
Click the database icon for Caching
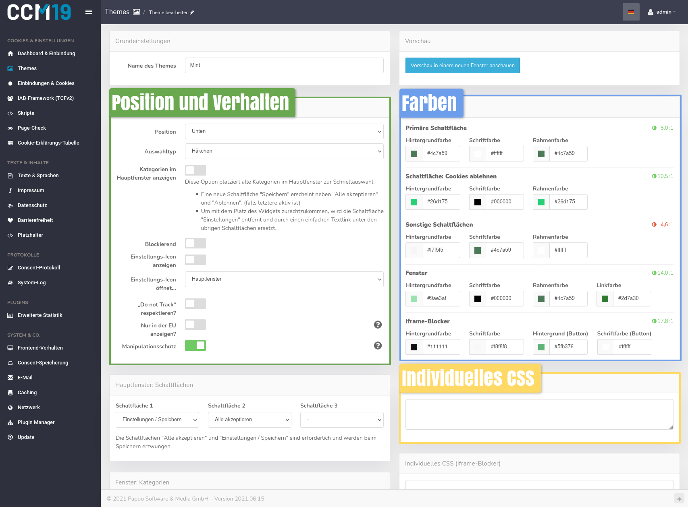[10, 393]
